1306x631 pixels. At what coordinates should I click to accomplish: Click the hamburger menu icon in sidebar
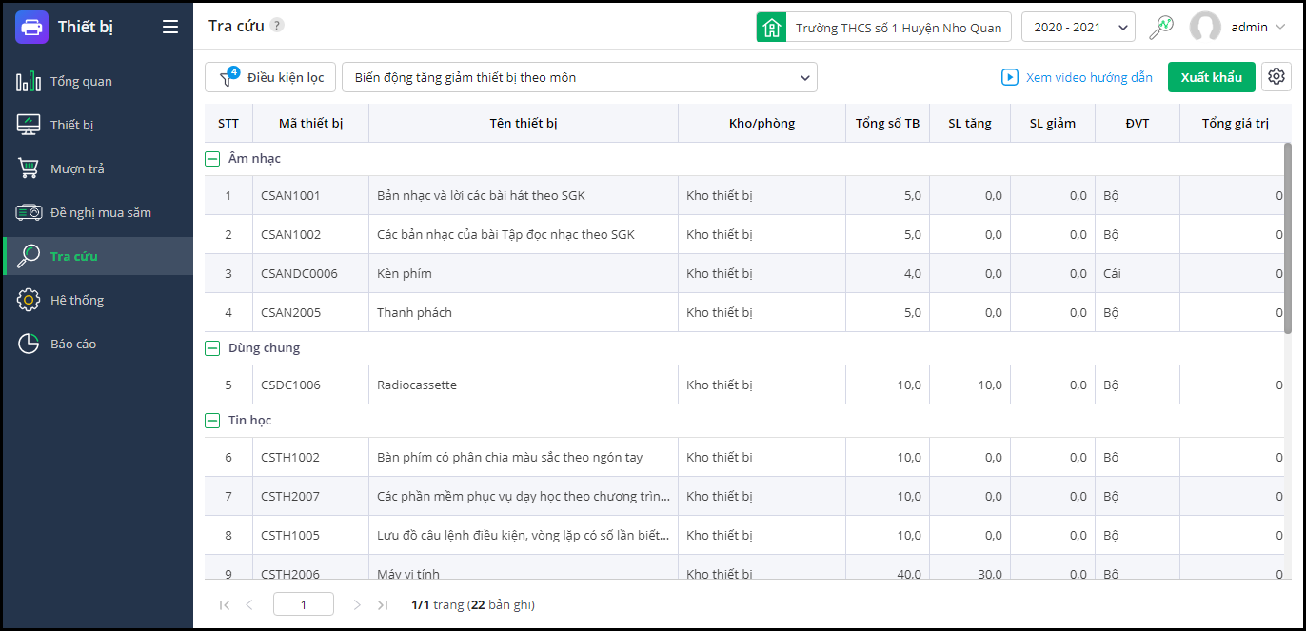coord(170,27)
